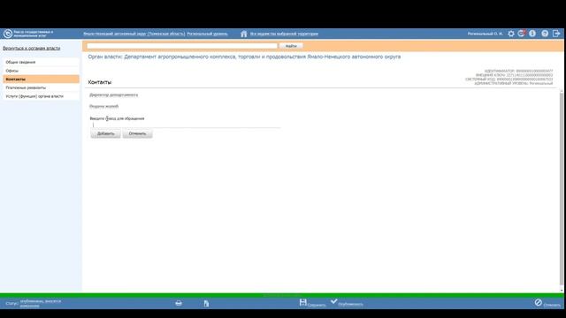Screen dimensions: 566x318
Task: Open Общие сведения section
Action: coord(42,62)
